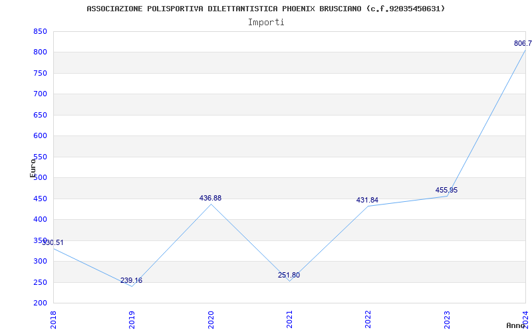Image resolution: width=532 pixels, height=332 pixels.
Task: Click the data label 806.7
Action: 523,43
